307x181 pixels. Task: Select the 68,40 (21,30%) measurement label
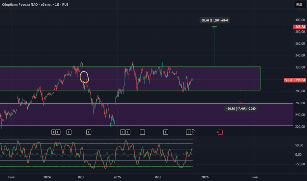(x=215, y=20)
